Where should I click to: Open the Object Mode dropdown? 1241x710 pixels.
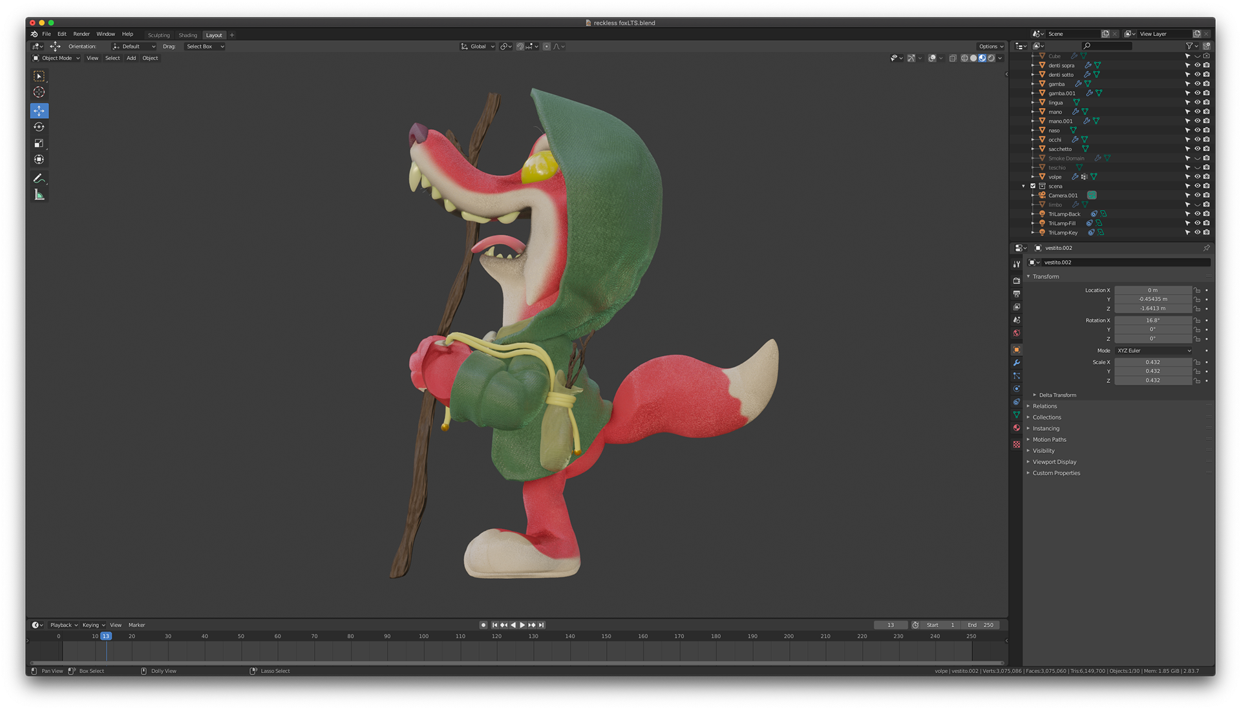point(57,58)
